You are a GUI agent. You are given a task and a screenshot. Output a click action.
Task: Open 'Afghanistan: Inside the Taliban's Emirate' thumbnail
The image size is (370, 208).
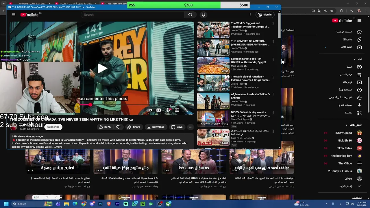point(213,101)
